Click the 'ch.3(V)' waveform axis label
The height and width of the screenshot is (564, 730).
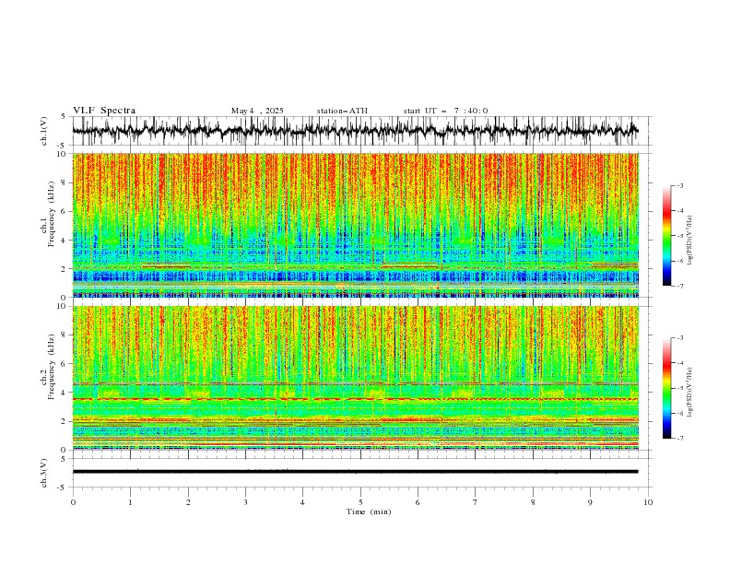44,473
